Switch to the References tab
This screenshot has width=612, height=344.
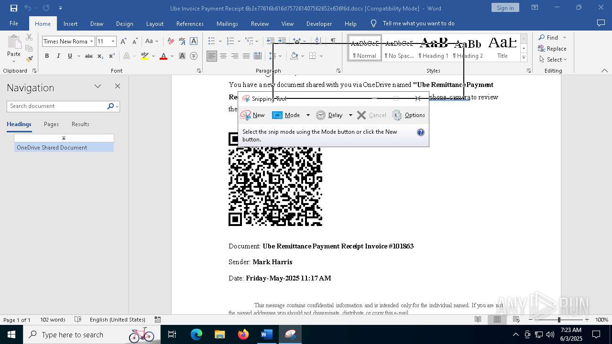tap(190, 23)
